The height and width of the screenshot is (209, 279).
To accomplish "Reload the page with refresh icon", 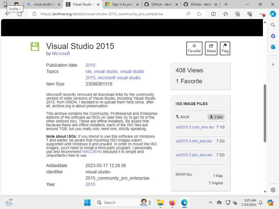I will tap(20, 14).
